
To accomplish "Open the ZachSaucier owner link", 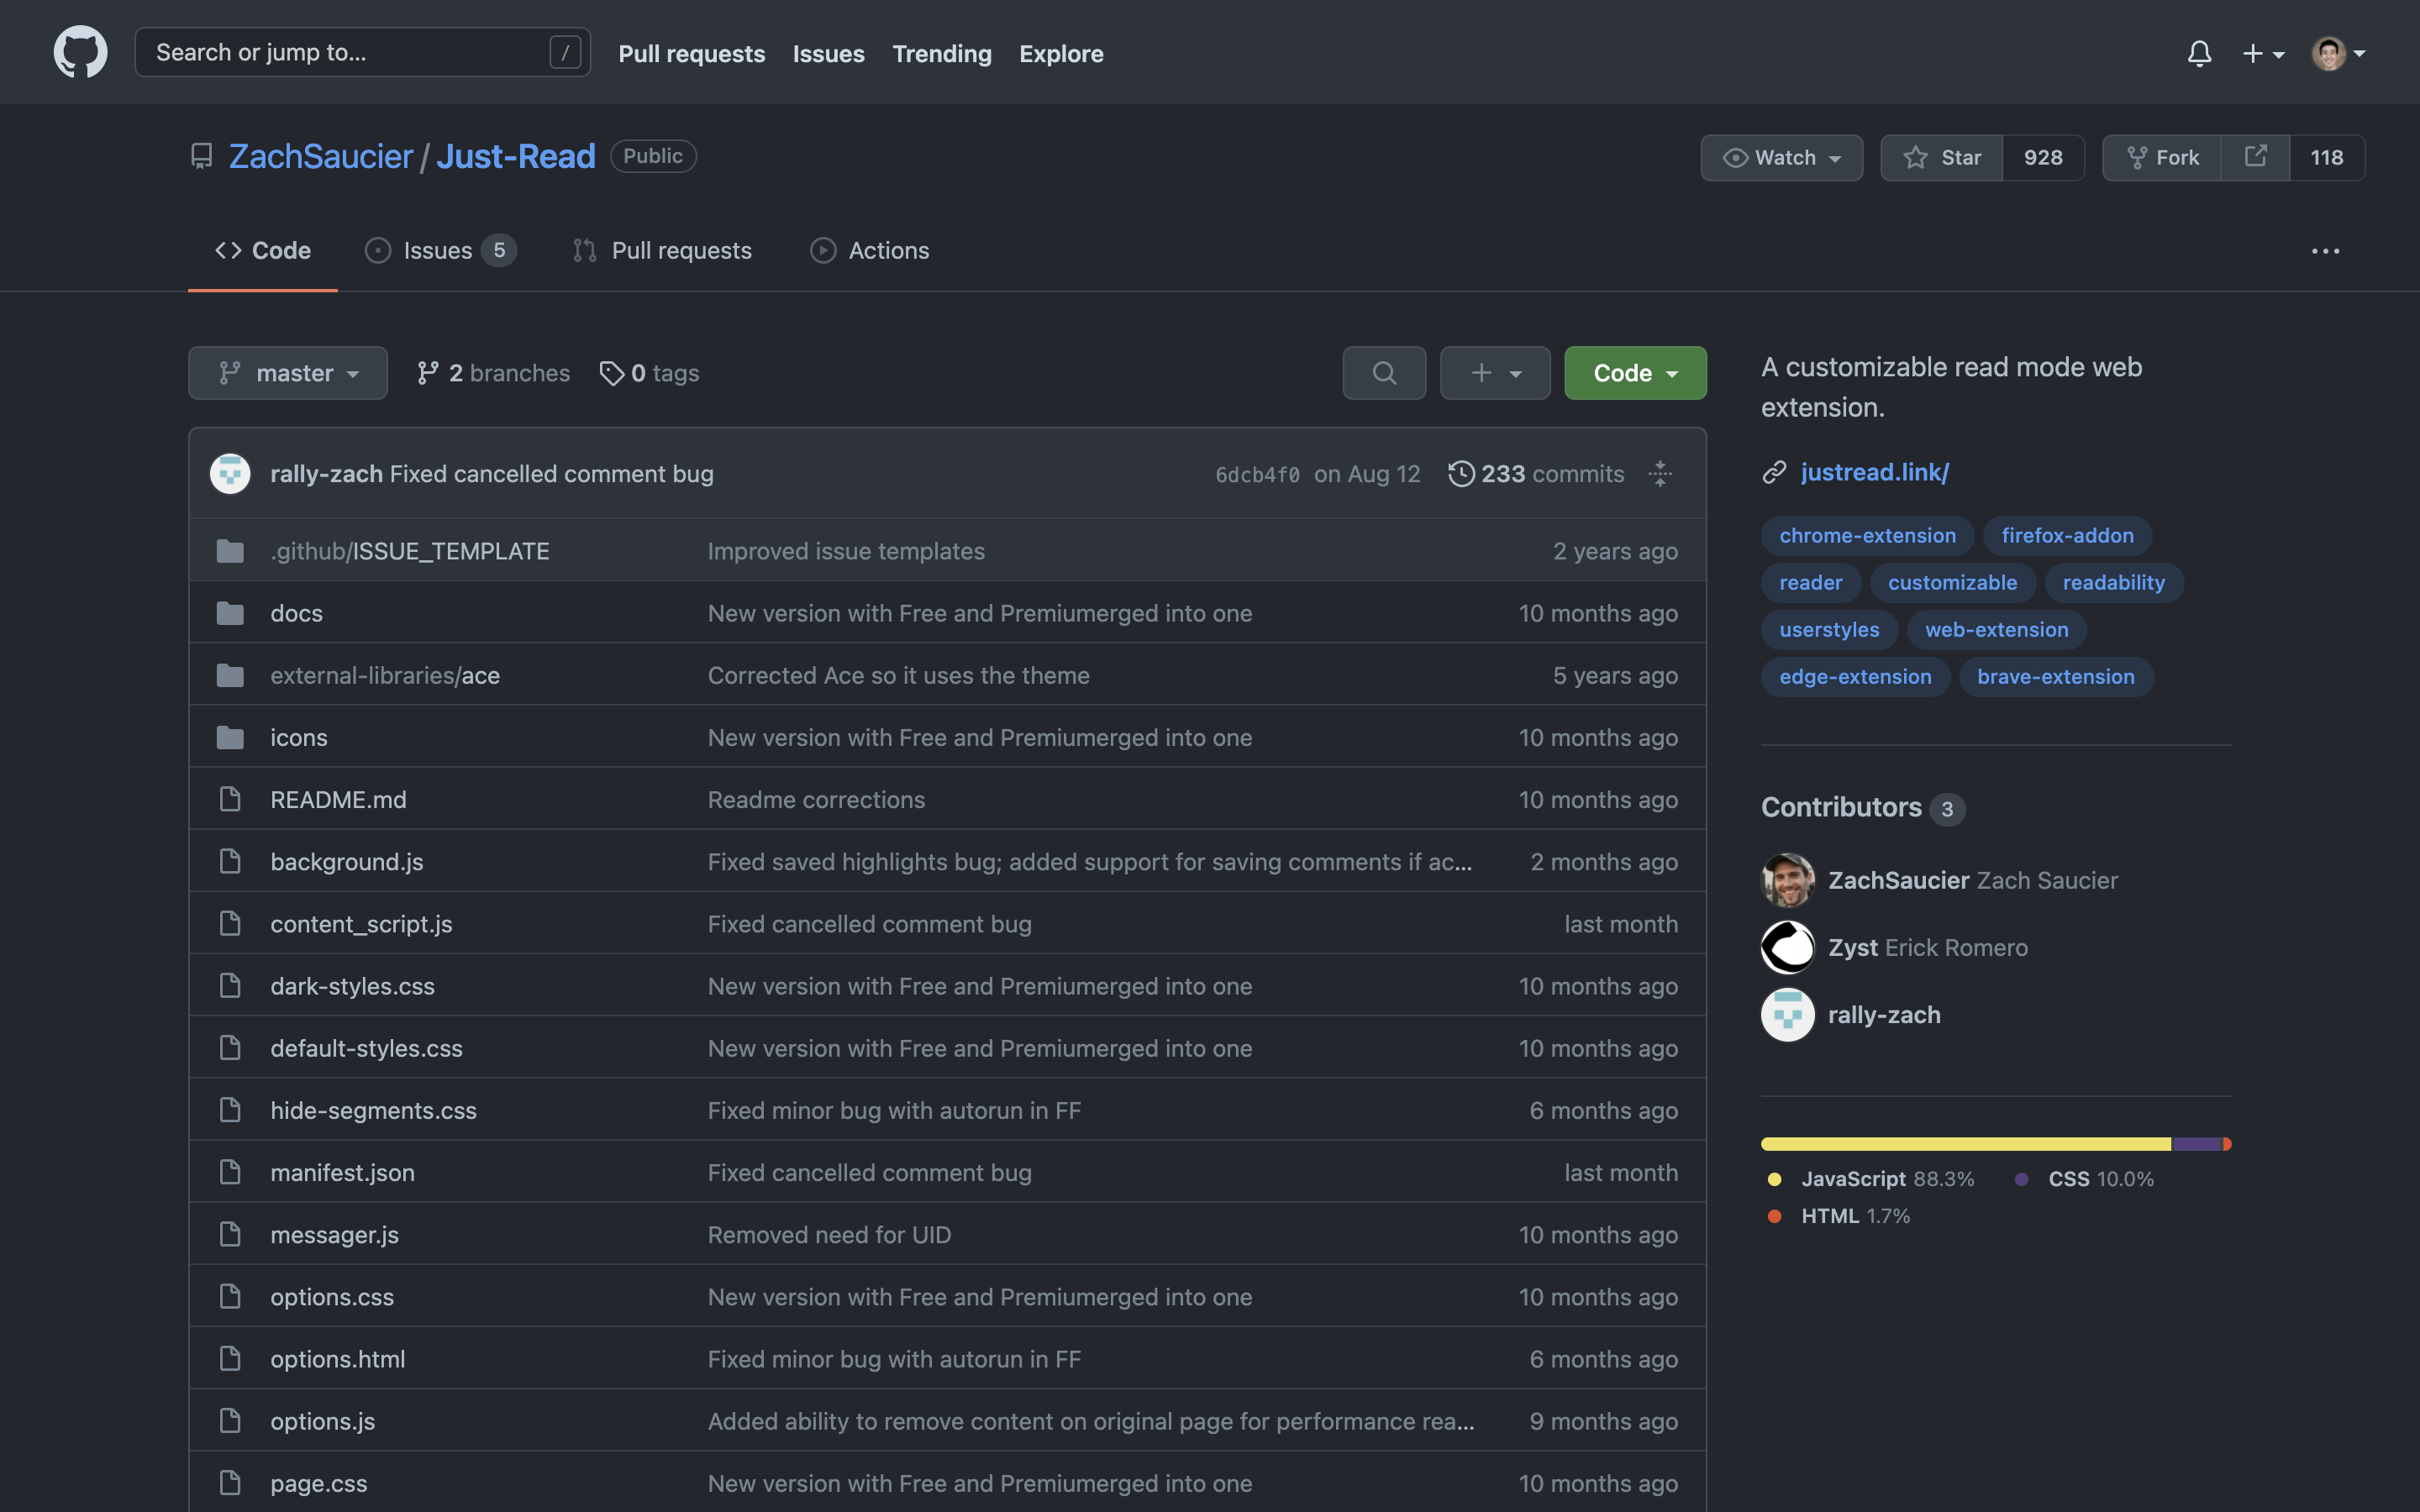I will point(320,156).
